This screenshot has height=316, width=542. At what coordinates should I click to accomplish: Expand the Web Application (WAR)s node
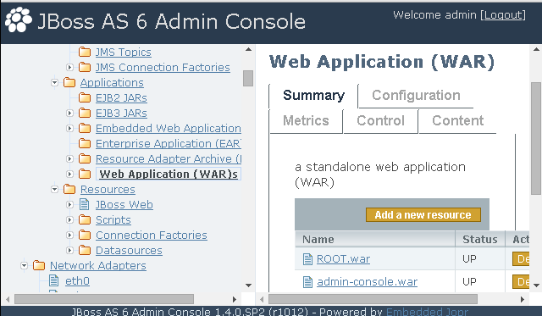pyautogui.click(x=69, y=174)
